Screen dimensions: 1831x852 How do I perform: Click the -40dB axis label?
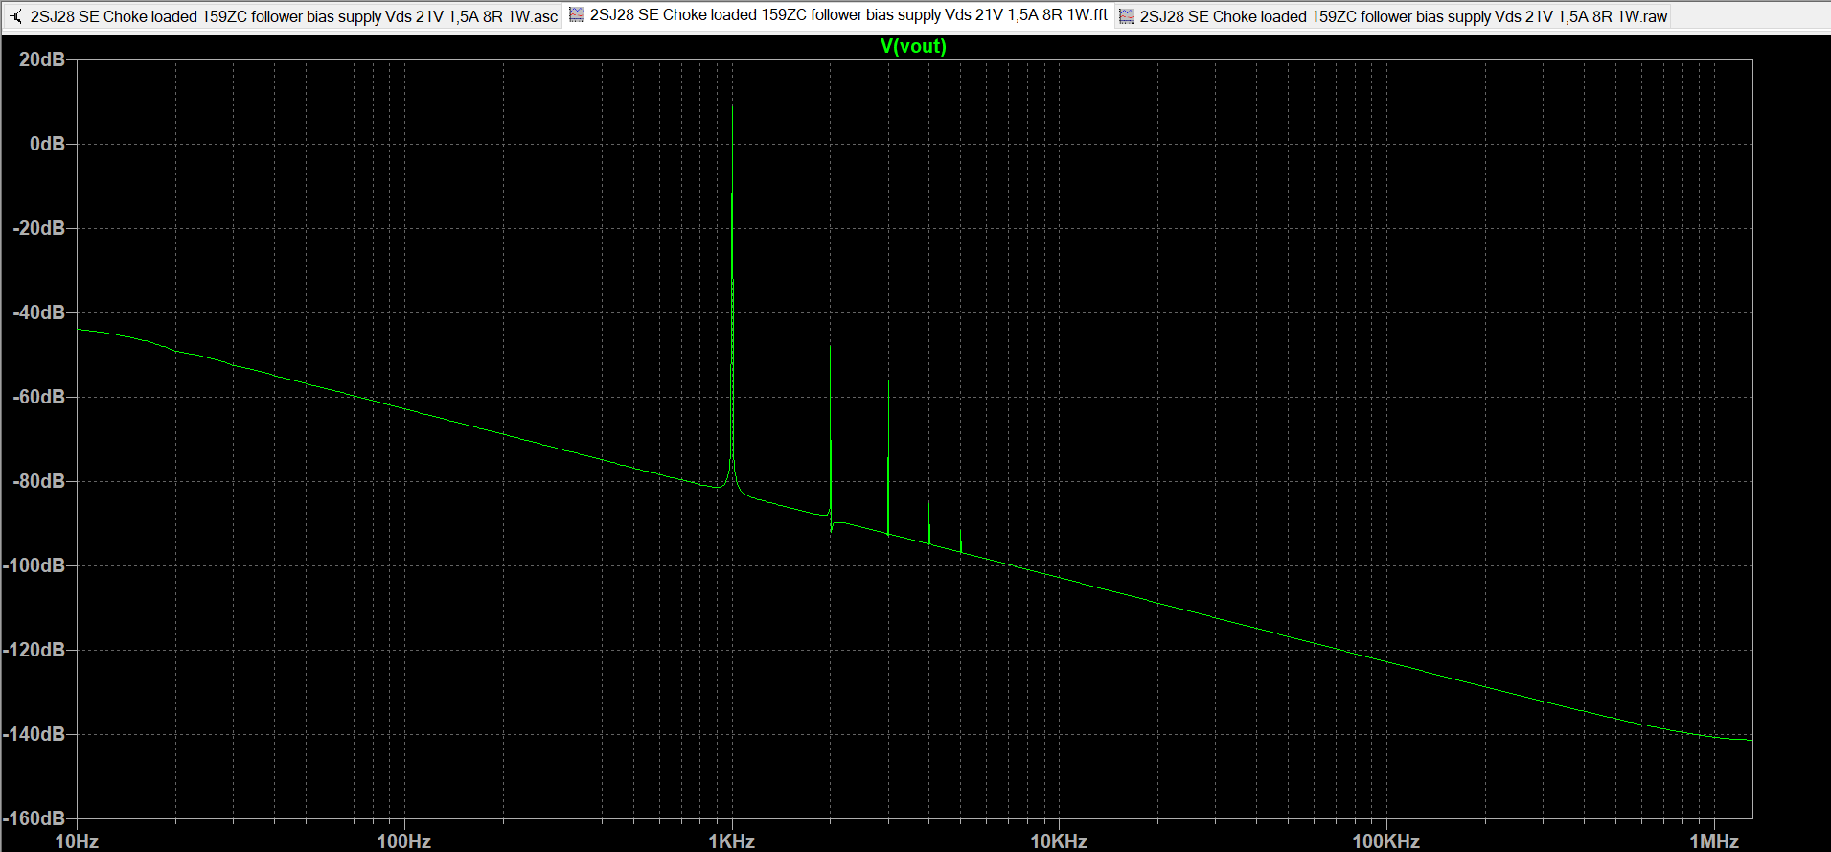[38, 312]
